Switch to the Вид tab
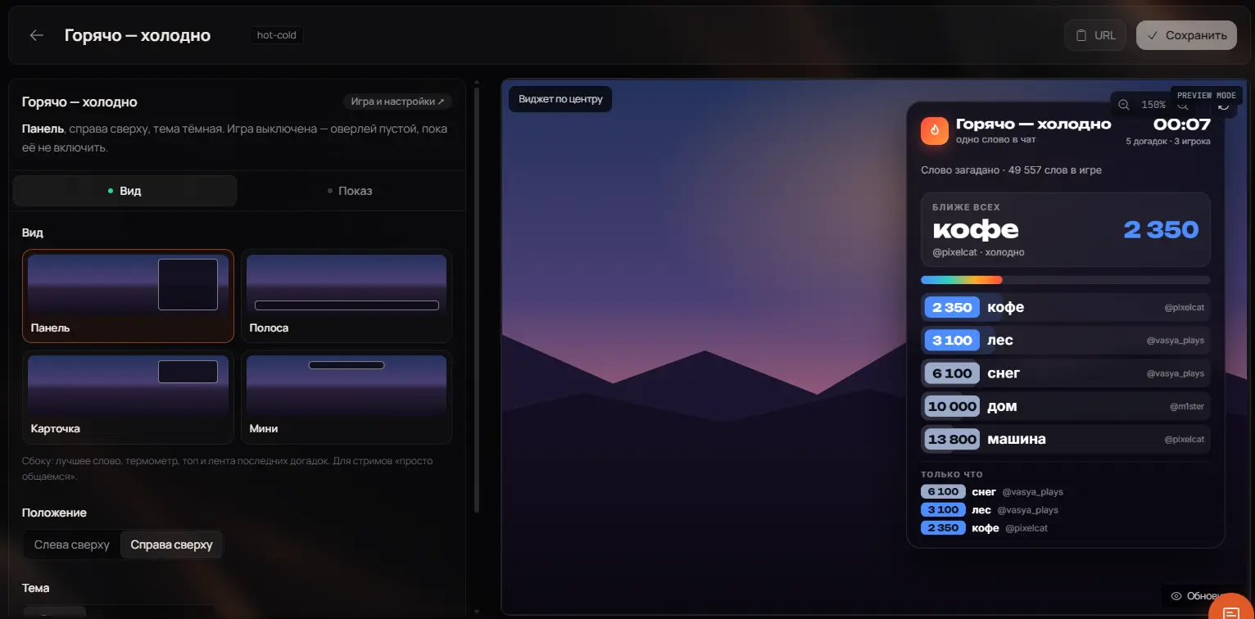The height and width of the screenshot is (619, 1255). [x=125, y=191]
